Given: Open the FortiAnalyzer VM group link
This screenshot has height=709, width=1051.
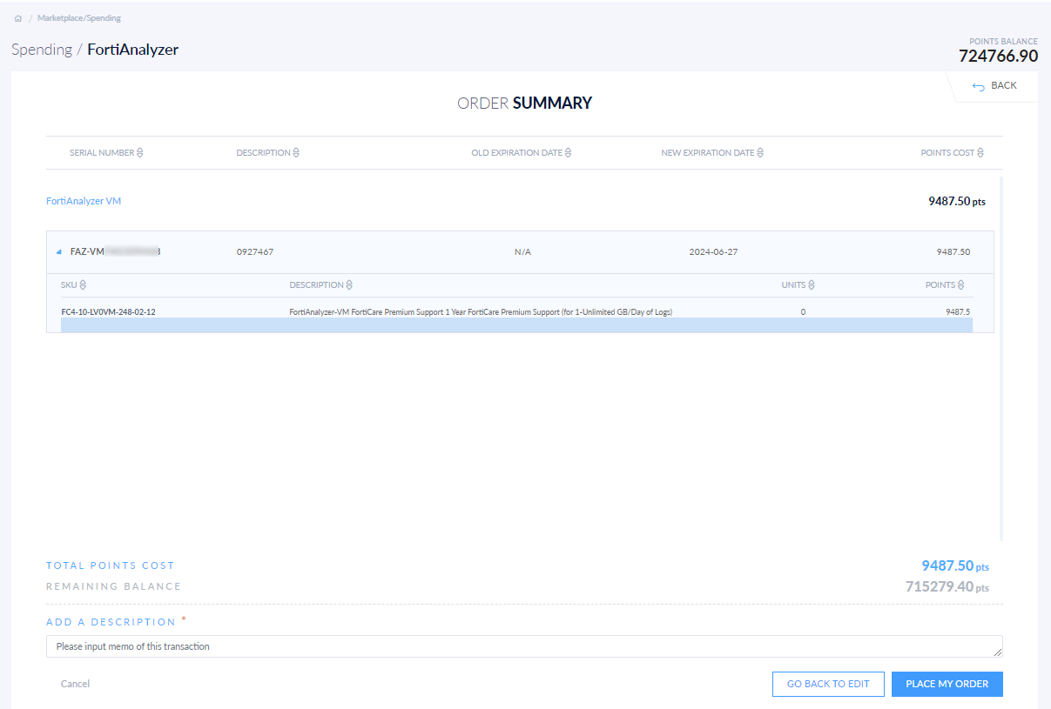Looking at the screenshot, I should 84,201.
